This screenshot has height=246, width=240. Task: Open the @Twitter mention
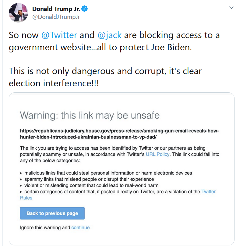click(59, 35)
